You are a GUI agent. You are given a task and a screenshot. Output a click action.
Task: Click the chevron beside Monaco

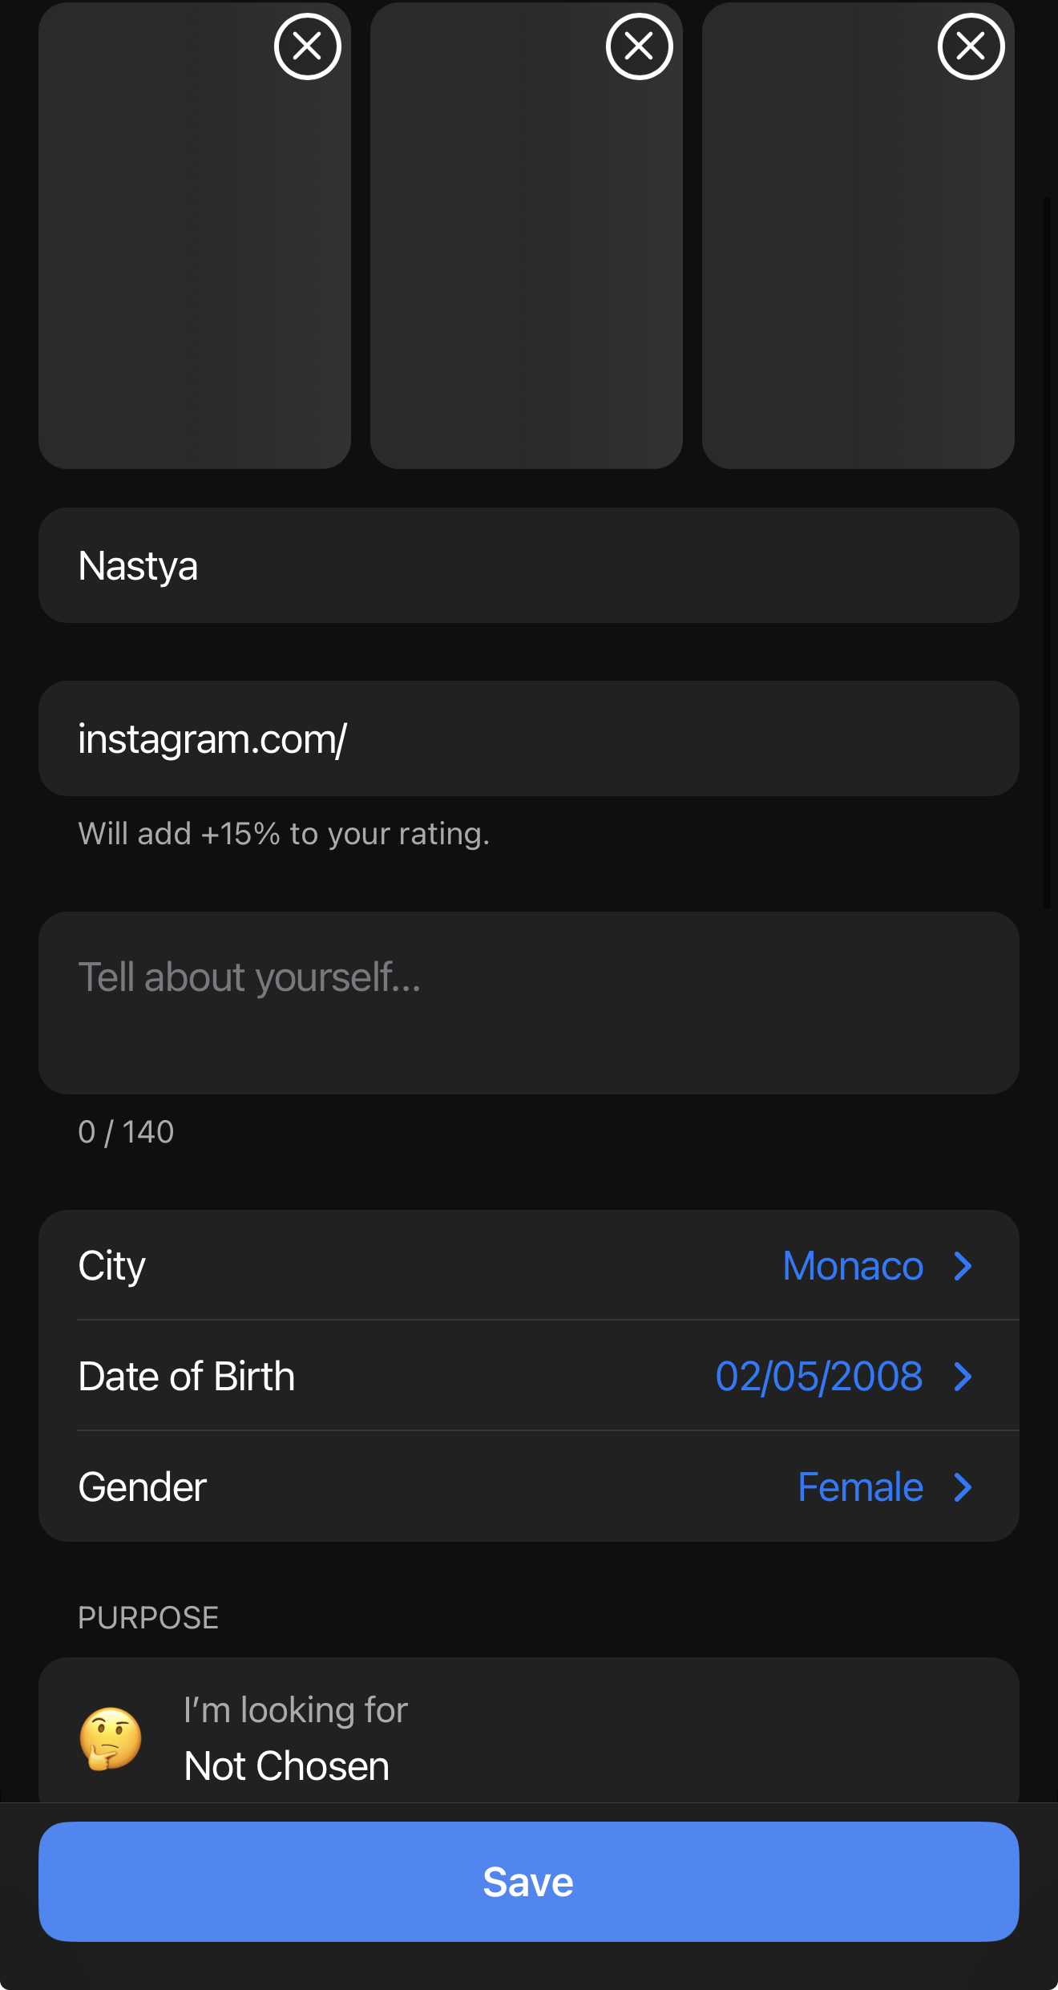click(963, 1265)
